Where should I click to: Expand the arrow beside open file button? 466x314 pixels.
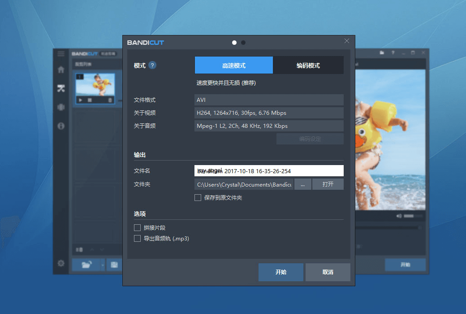(x=103, y=264)
